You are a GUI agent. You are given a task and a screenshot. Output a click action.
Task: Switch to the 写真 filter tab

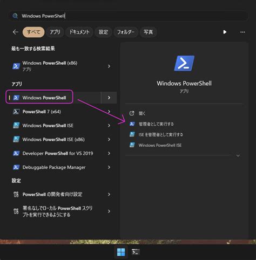[x=148, y=32]
